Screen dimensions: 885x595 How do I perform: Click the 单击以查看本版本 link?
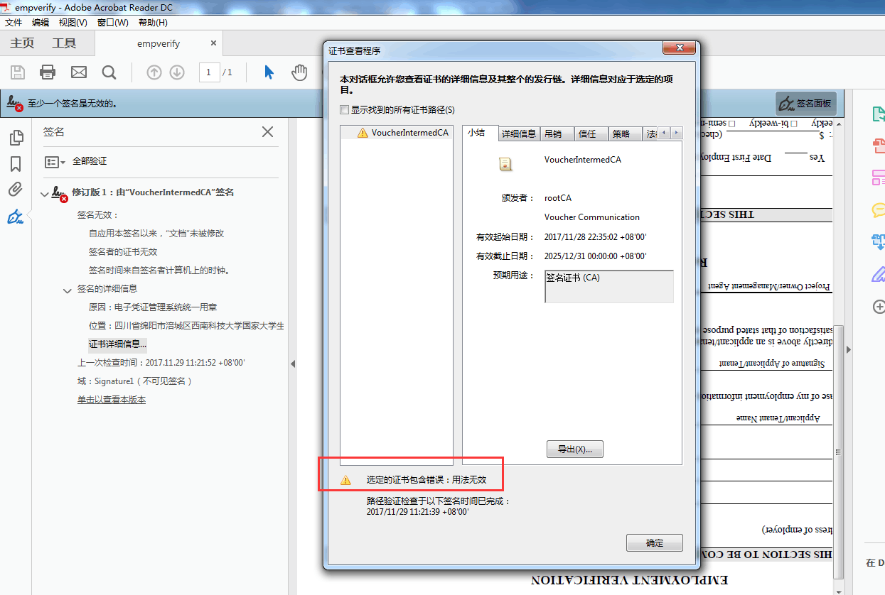point(112,400)
